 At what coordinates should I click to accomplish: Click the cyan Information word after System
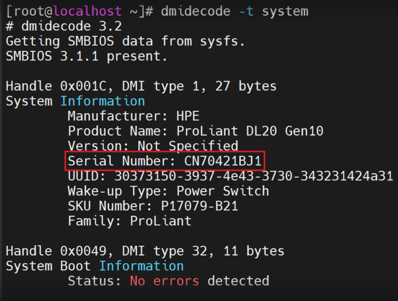click(x=103, y=101)
